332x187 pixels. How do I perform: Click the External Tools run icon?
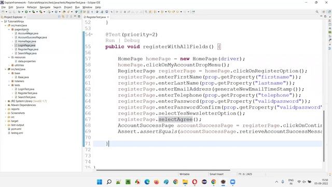(40, 12)
